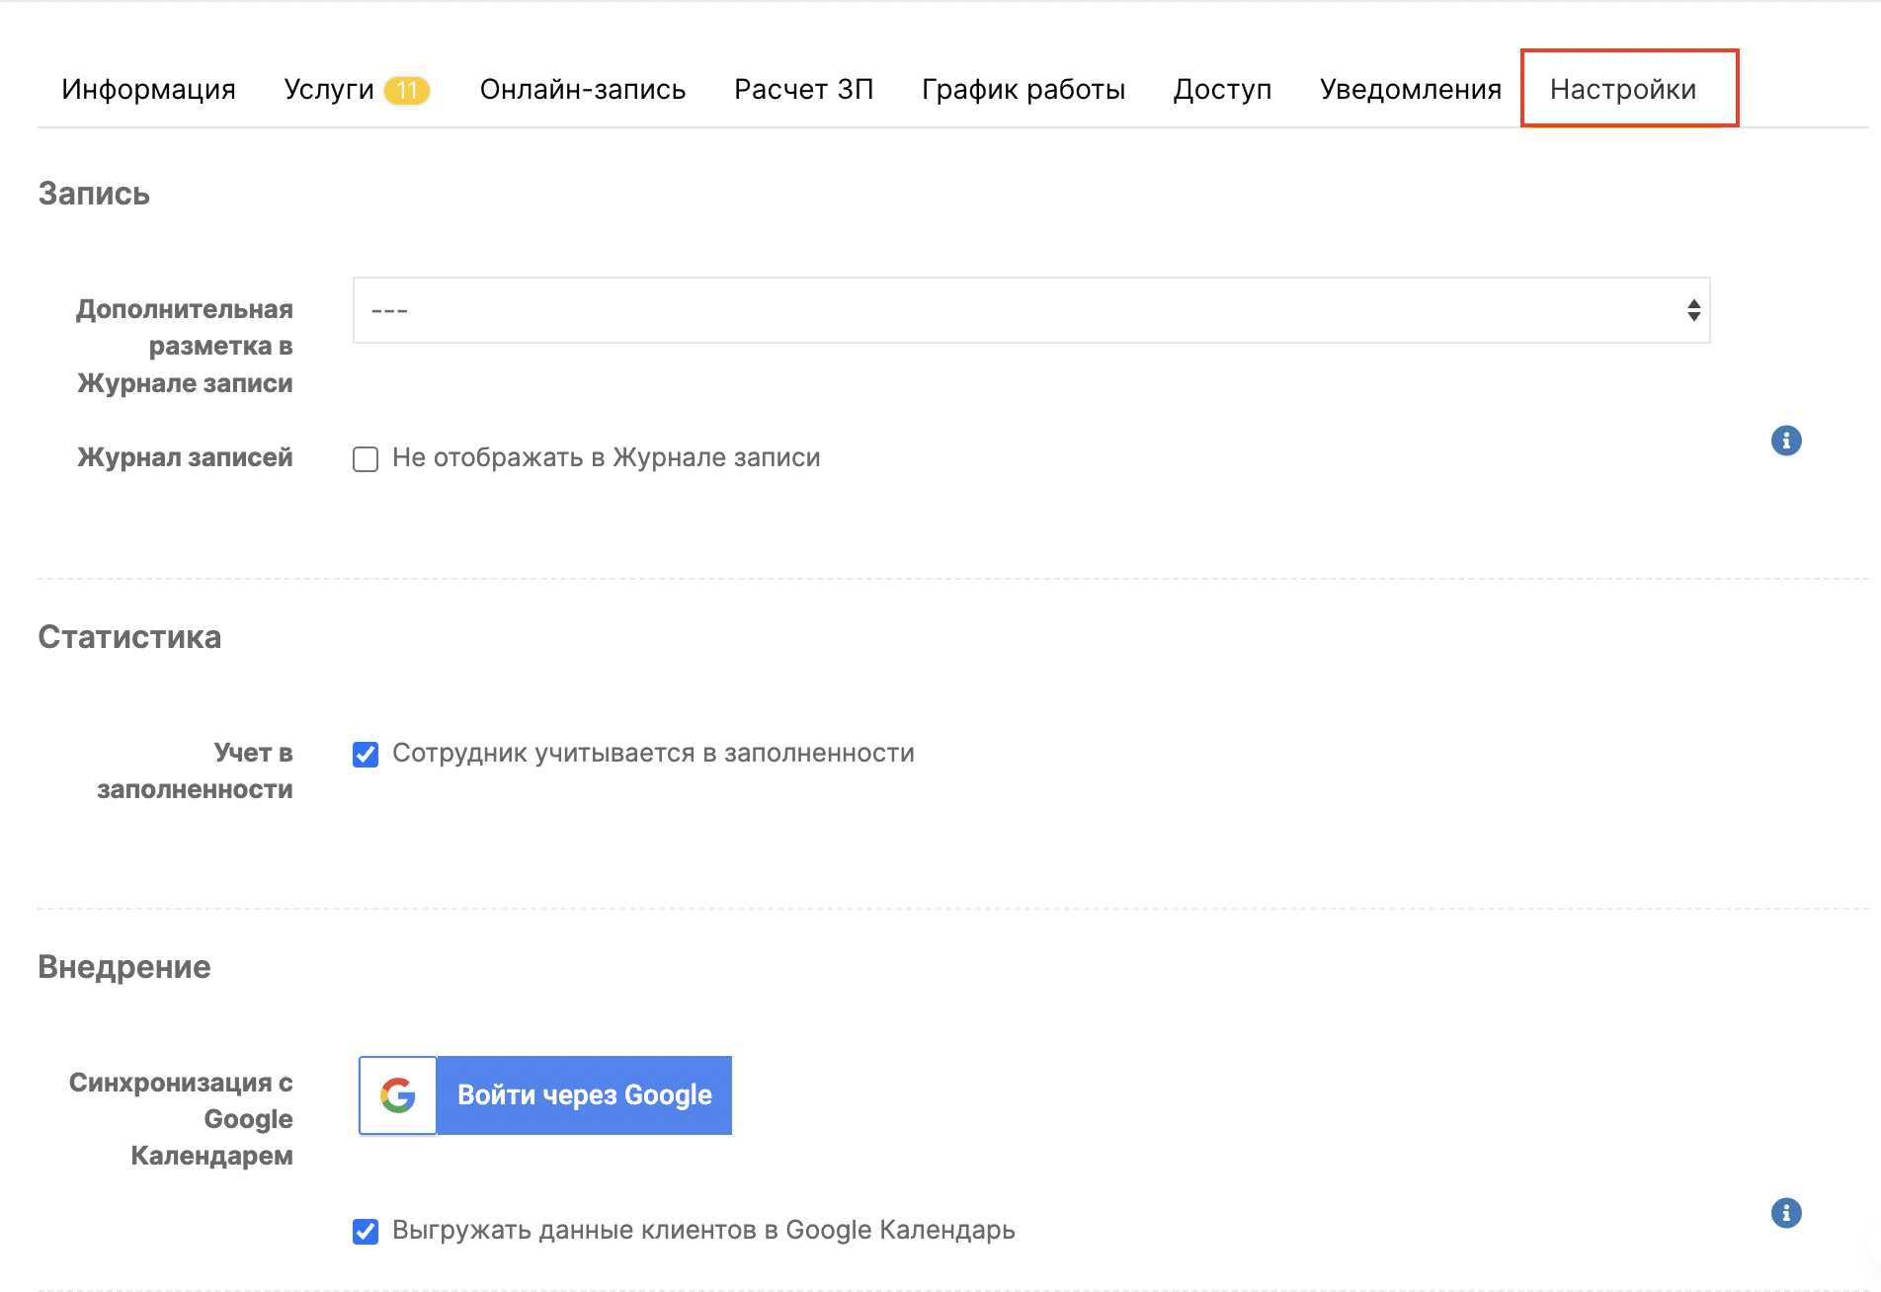Click the up-down arrows of markup select

point(1693,310)
